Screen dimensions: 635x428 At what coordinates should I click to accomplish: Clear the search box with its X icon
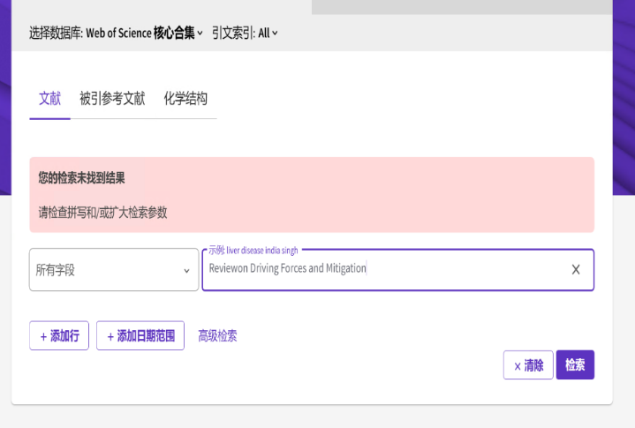[576, 269]
